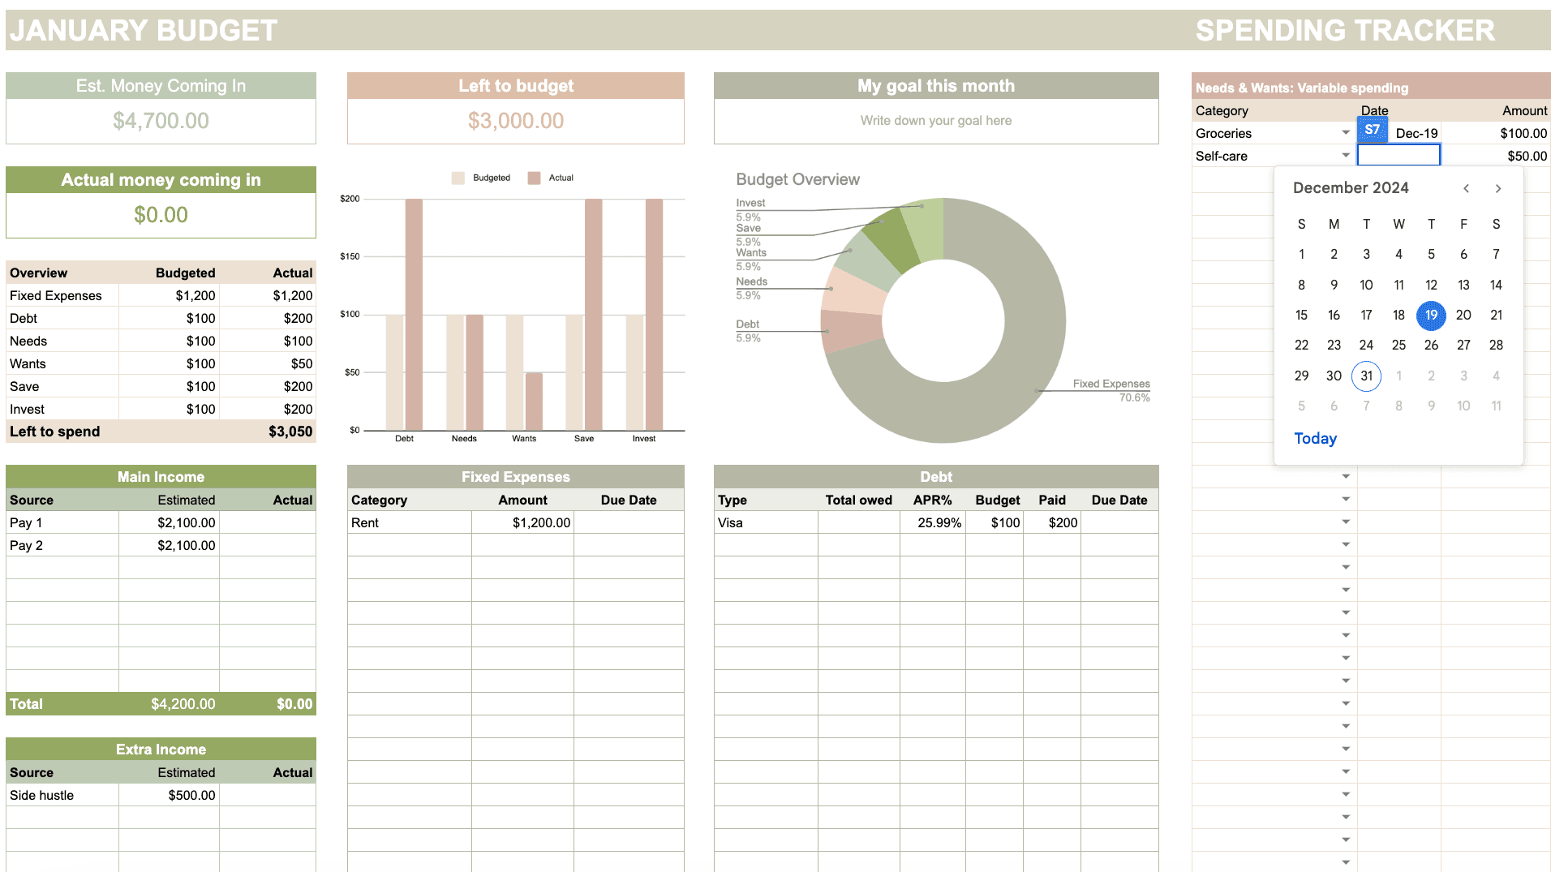The height and width of the screenshot is (872, 1551).
Task: Pick December 25 in date picker
Action: point(1398,346)
